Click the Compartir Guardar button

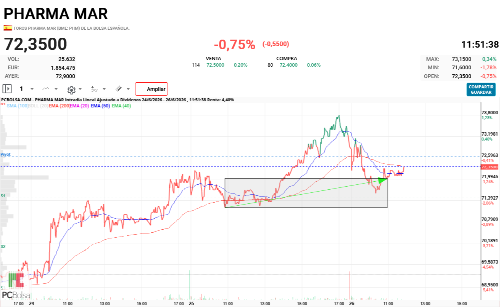tap(481, 90)
